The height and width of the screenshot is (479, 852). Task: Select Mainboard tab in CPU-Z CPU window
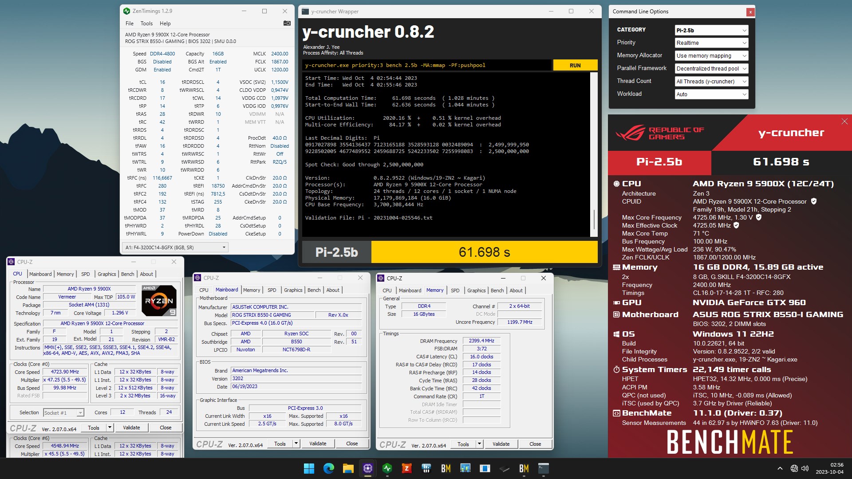pyautogui.click(x=40, y=274)
